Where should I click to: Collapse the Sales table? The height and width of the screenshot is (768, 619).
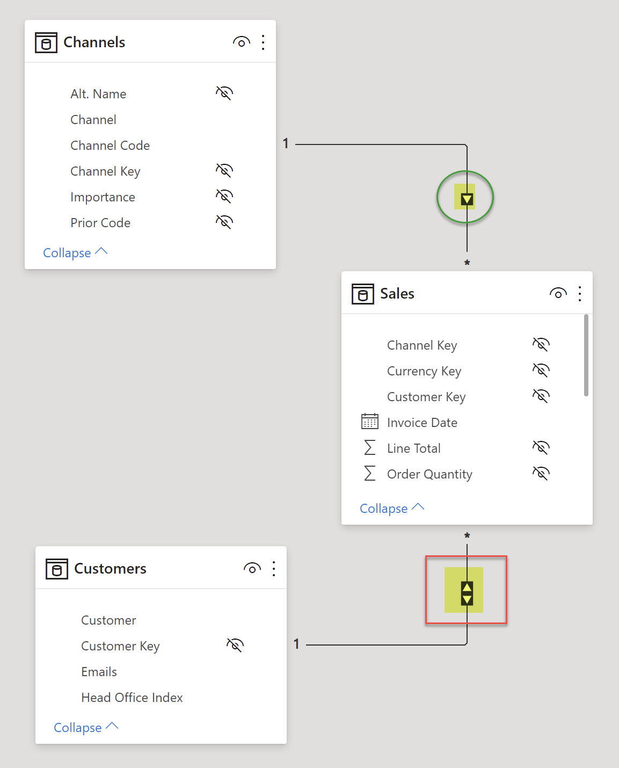(392, 508)
